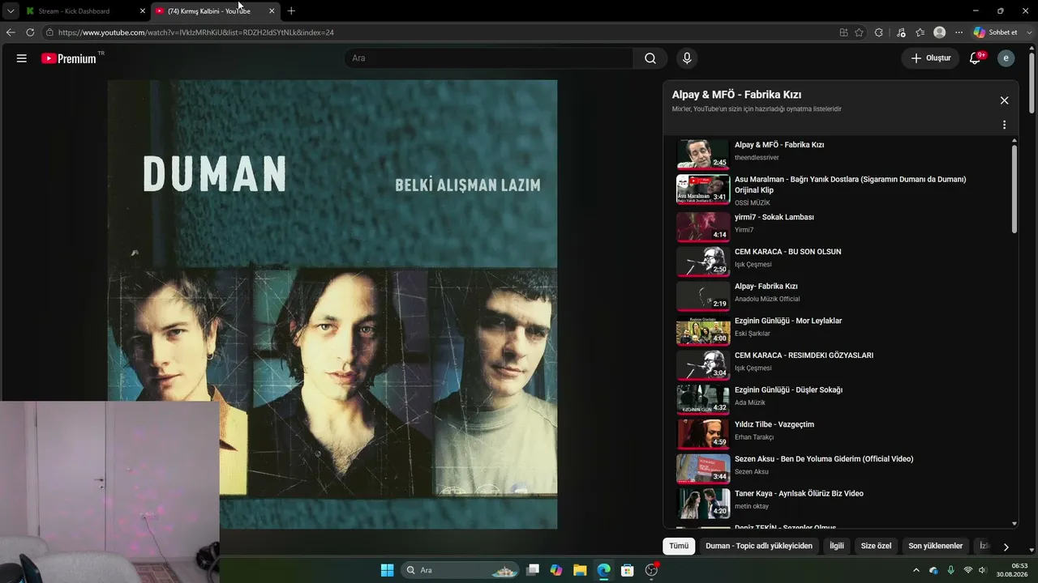This screenshot has height=583, width=1038.
Task: Open the split screen apps icon in address bar
Action: [x=843, y=32]
